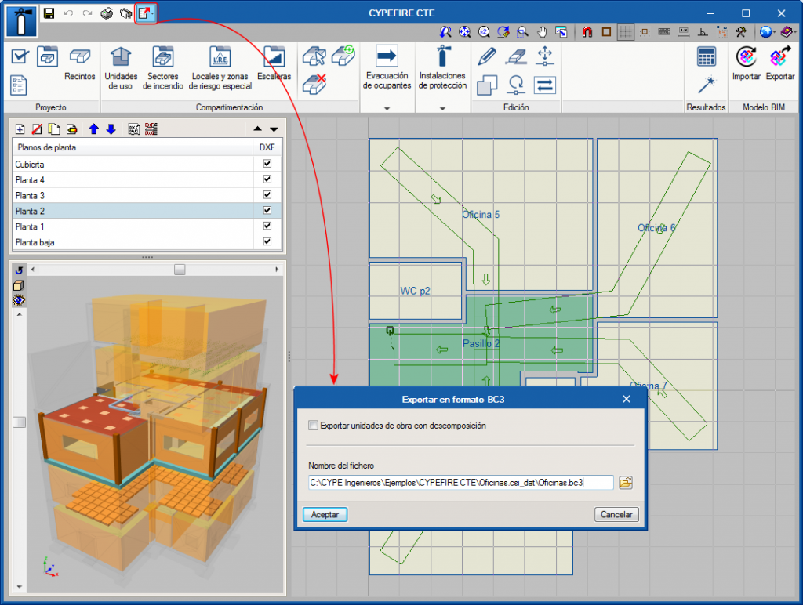Expand Evacuación de ocupantes dropdown arrow
The width and height of the screenshot is (803, 605).
(387, 108)
